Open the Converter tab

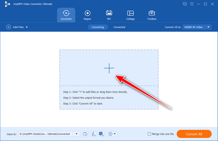pos(66,15)
